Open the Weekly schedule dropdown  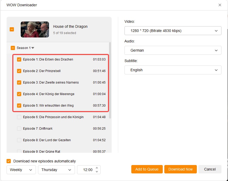[x=21, y=170]
